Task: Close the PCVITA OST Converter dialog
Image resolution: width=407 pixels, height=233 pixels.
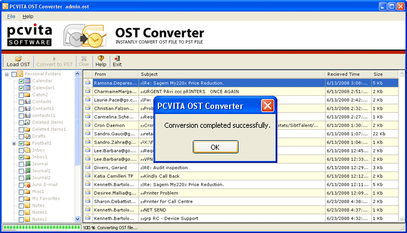Action: pyautogui.click(x=267, y=106)
